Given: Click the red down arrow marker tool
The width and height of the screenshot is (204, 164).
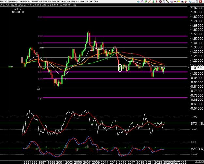Looking at the screenshot, I should pos(175,1).
